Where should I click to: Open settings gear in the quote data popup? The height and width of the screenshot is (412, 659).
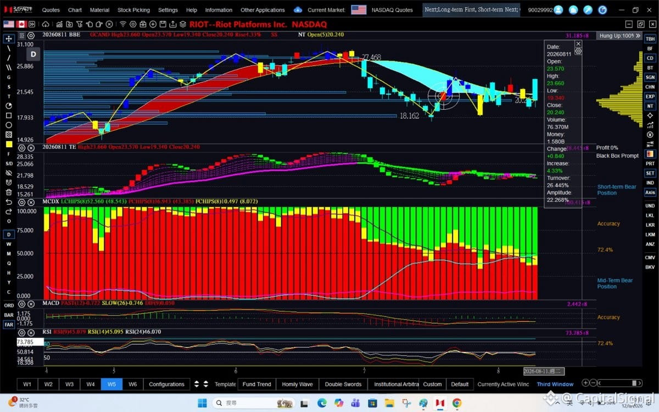[578, 51]
